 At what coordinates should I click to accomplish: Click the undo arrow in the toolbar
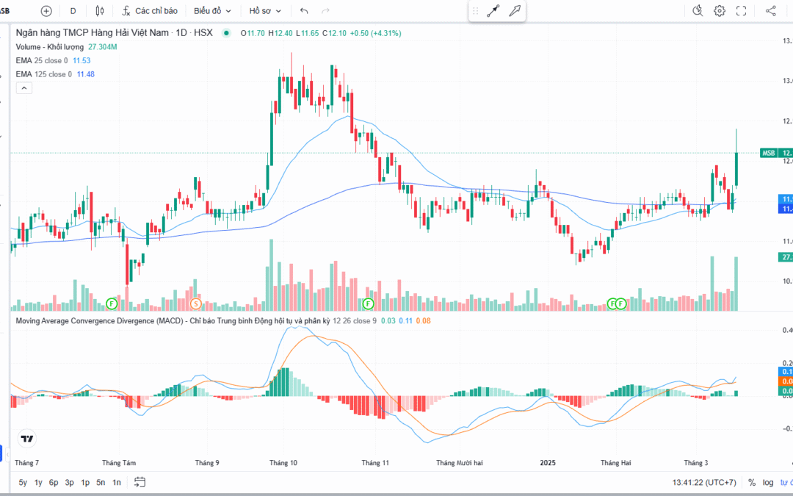point(304,11)
